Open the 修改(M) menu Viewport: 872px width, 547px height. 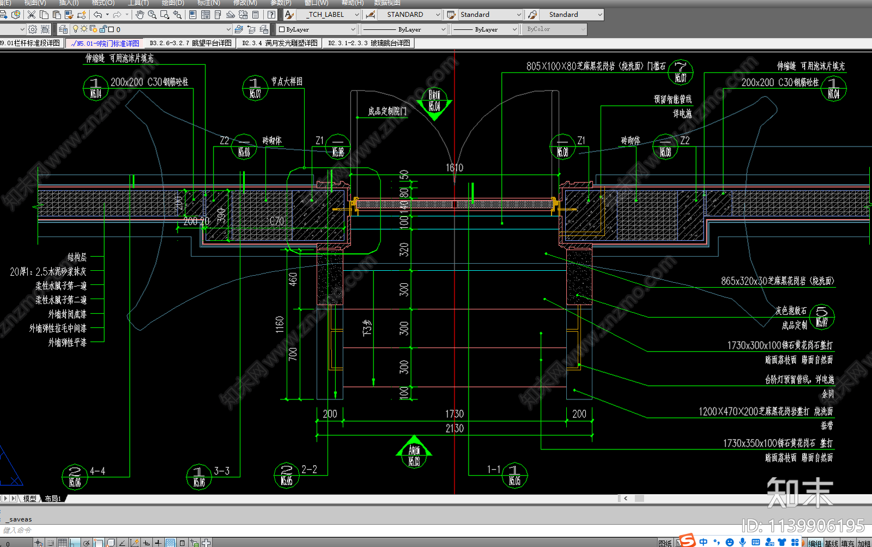(x=245, y=3)
